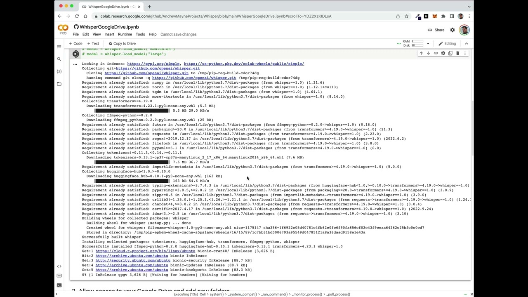Viewport: 528px width, 297px height.
Task: Click the Colab PRO logo
Action: 63,30
